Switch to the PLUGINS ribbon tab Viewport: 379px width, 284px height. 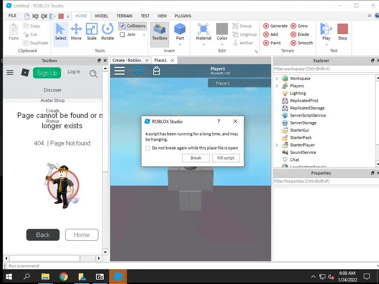[x=183, y=16]
